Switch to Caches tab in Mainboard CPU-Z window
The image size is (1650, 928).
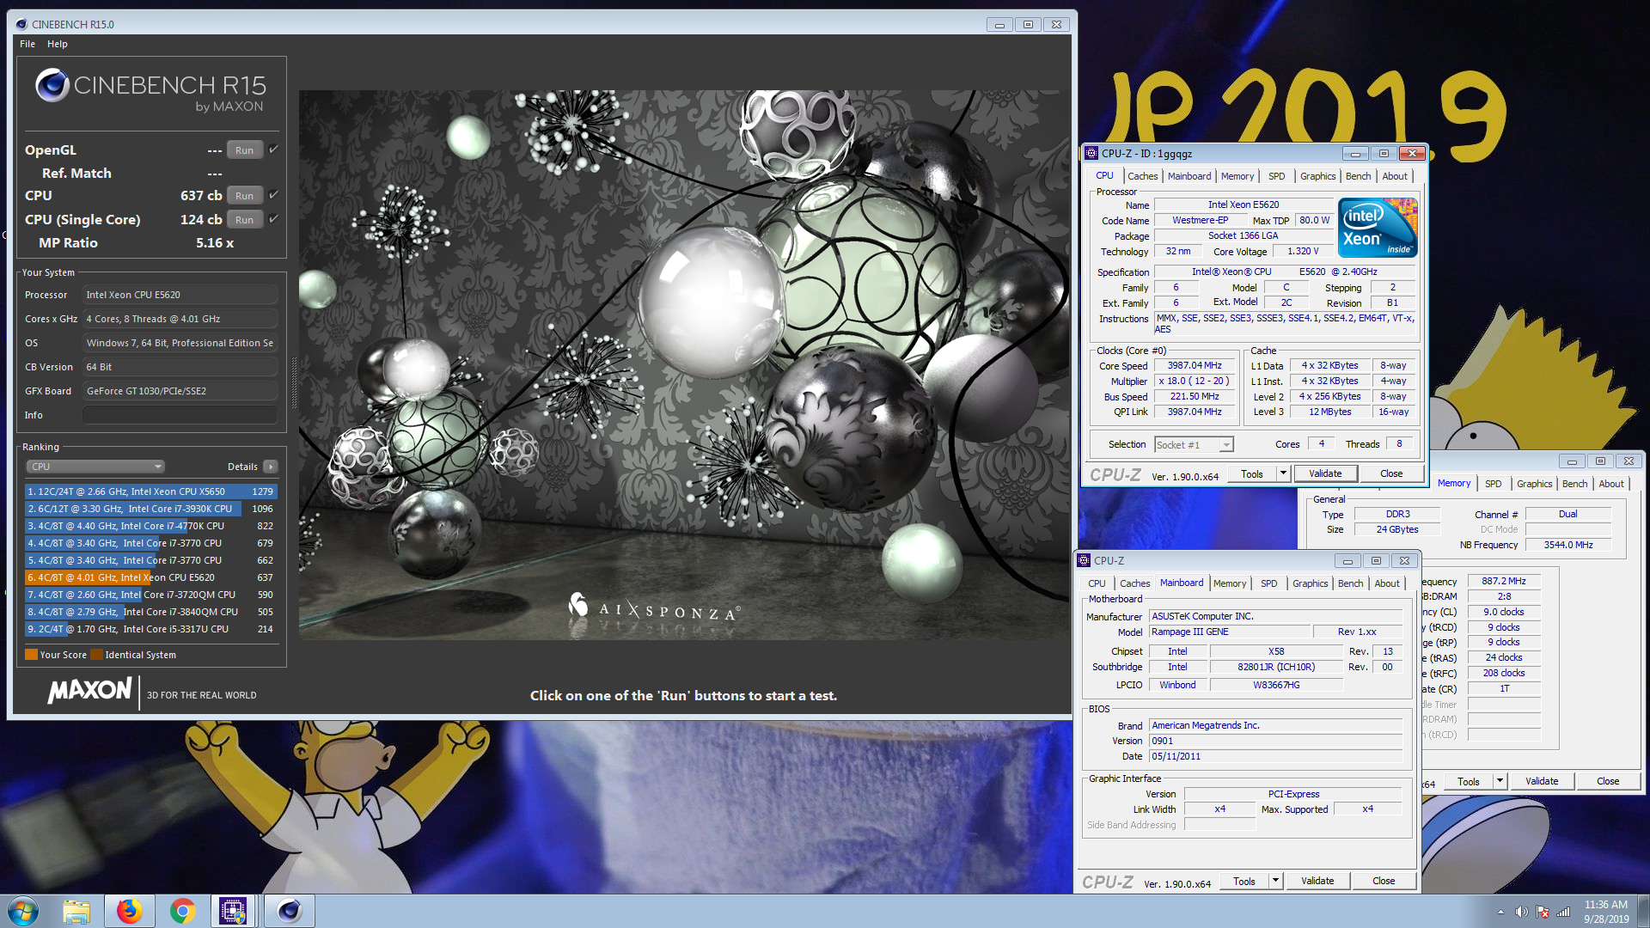click(1134, 583)
